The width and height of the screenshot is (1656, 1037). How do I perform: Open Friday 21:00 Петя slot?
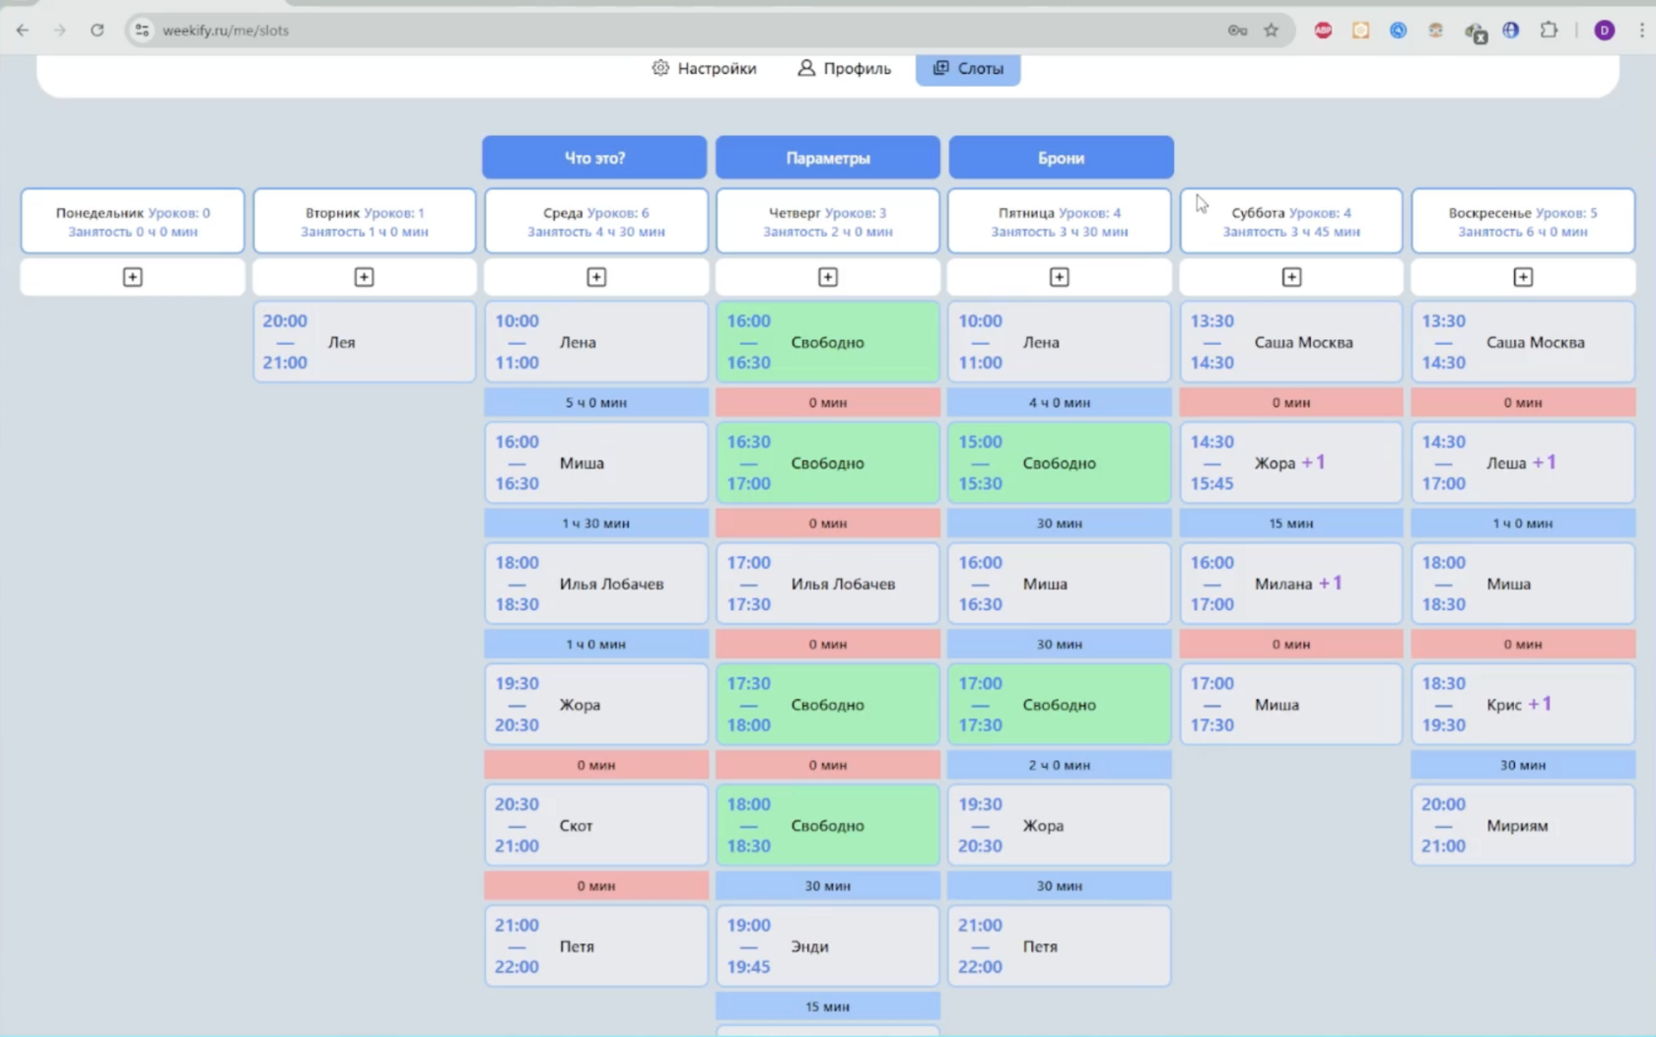pyautogui.click(x=1060, y=946)
